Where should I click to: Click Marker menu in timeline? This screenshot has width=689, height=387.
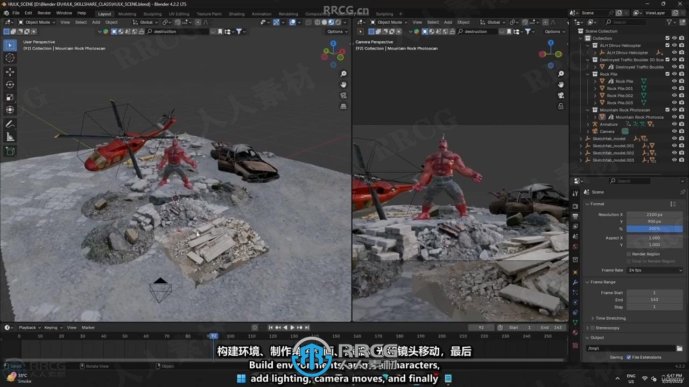coord(88,327)
